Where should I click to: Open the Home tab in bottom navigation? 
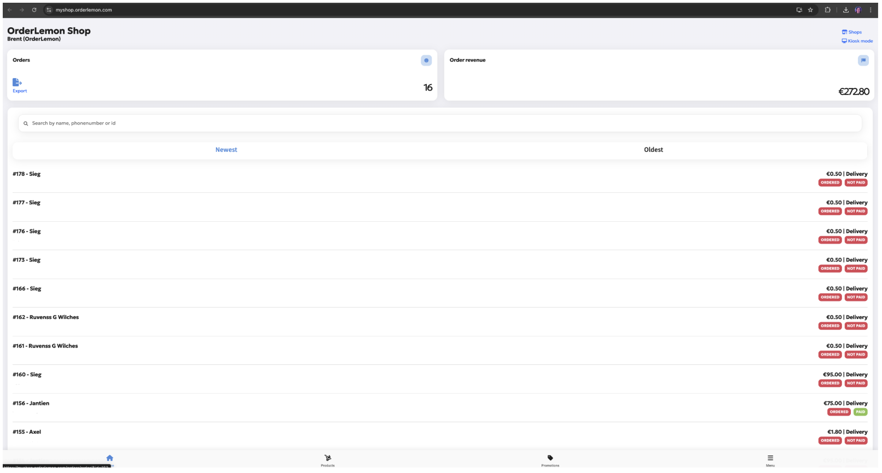pyautogui.click(x=109, y=459)
